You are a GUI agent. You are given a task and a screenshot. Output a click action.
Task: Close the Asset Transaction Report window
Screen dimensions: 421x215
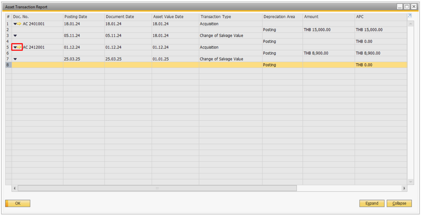[x=414, y=6]
